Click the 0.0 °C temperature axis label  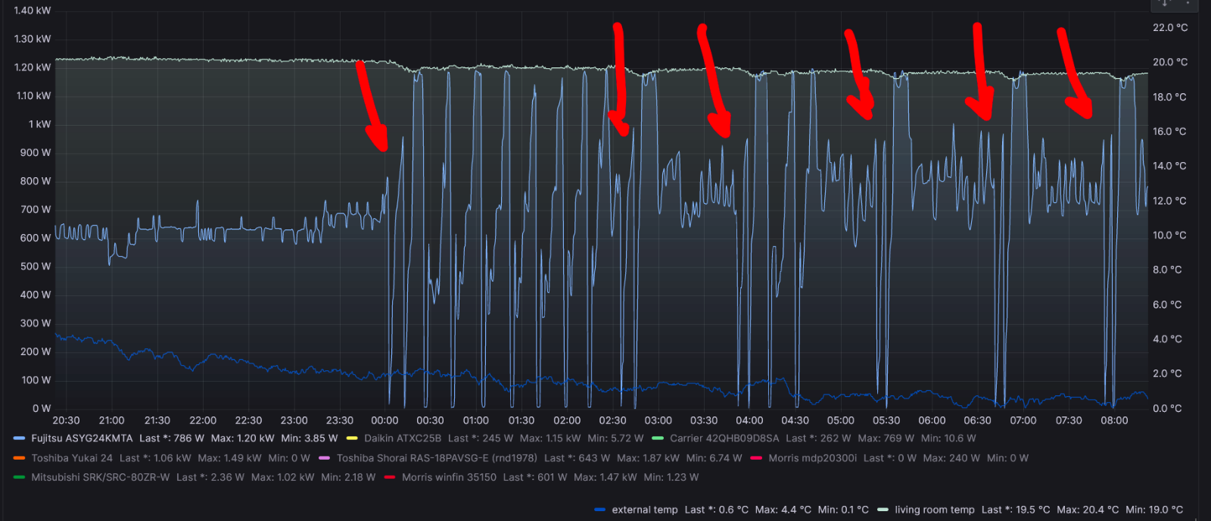click(1167, 408)
